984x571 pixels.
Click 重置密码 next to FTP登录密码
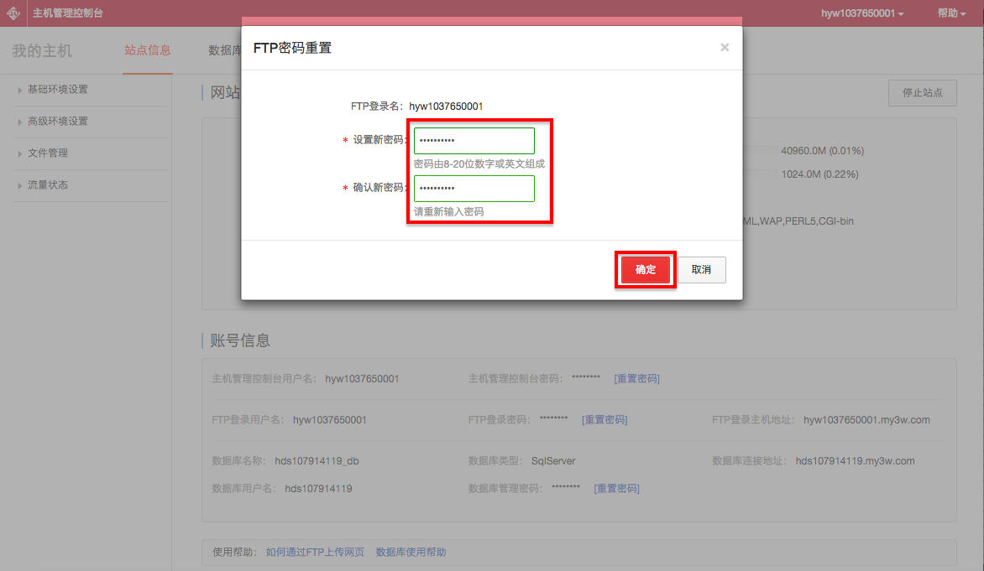click(605, 419)
